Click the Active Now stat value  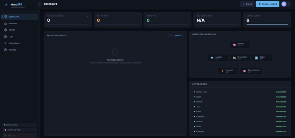[x=98, y=21]
